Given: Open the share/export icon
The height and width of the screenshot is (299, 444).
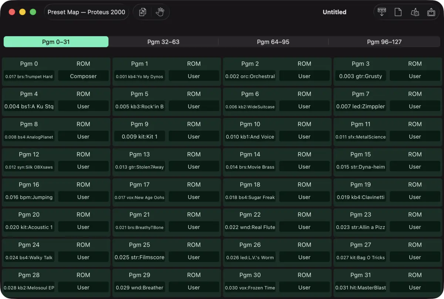Looking at the screenshot, I should [431, 12].
